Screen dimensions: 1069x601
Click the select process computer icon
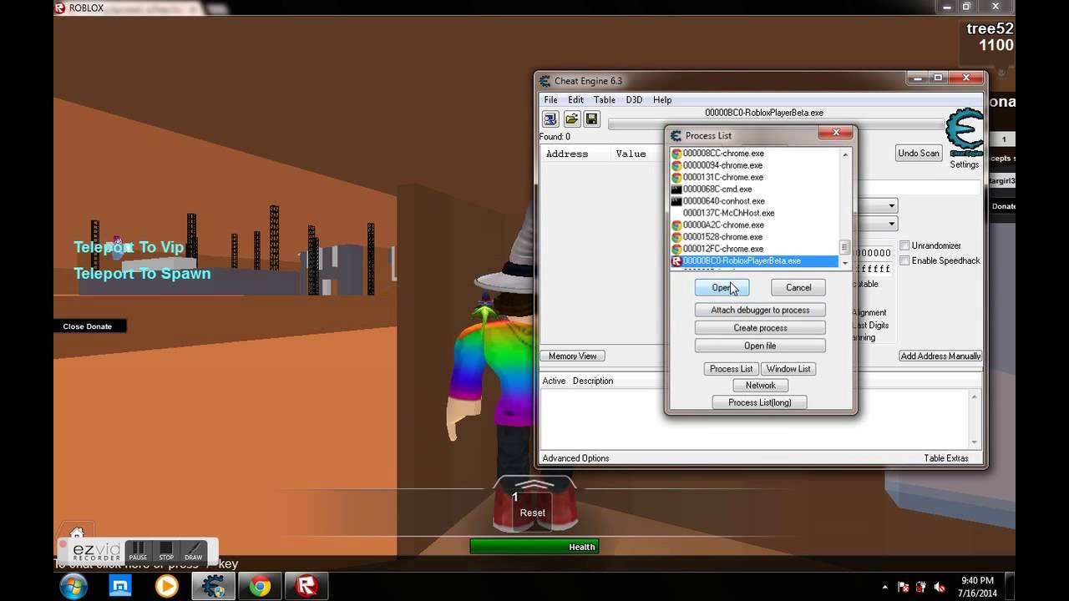point(550,119)
